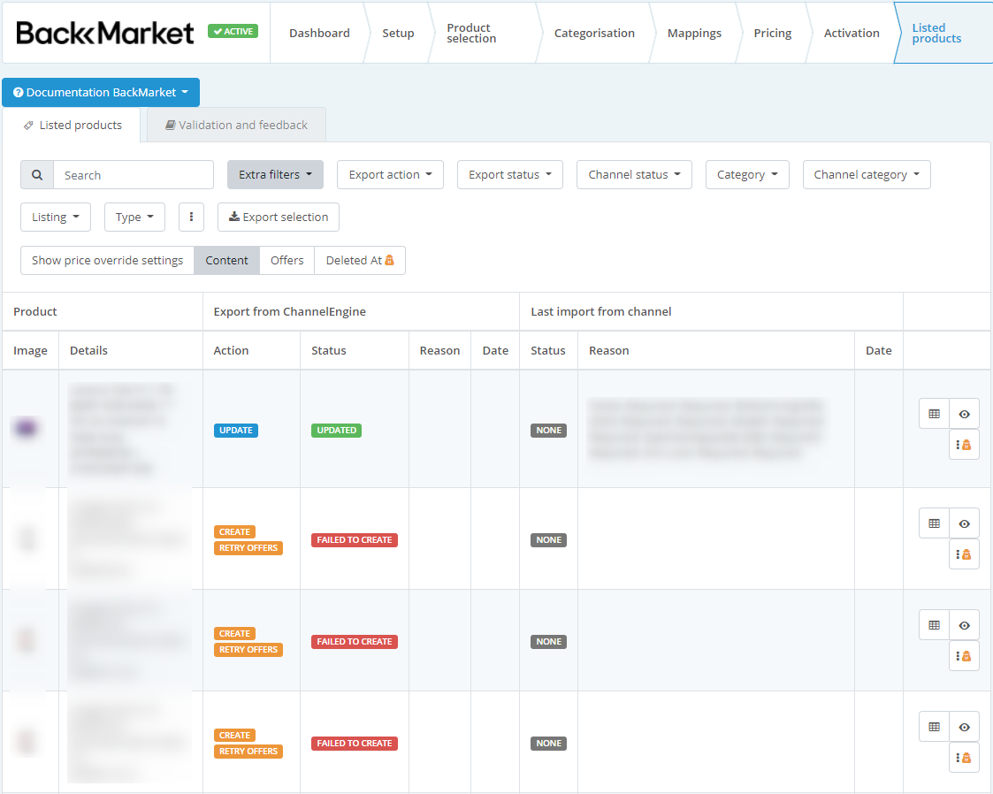Enable Show price override settings
The height and width of the screenshot is (794, 993).
[106, 260]
